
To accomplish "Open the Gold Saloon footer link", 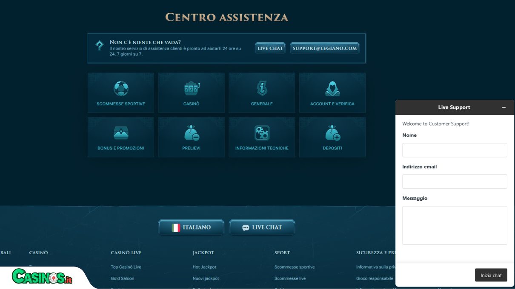I will 123,278.
